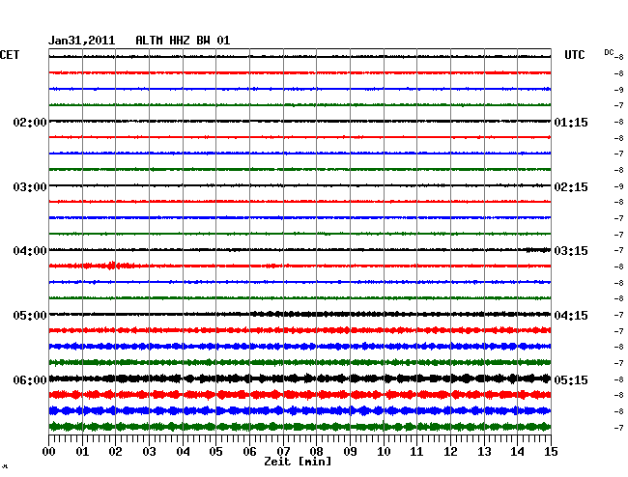Screen dimensions: 628x477
Task: Select minute tick label 11
Action: click(x=416, y=451)
